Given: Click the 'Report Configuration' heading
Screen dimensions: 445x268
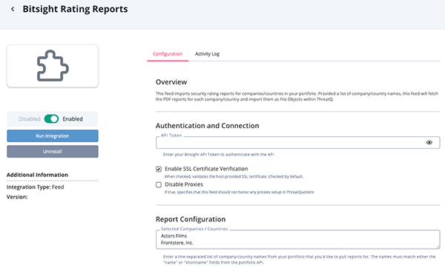Looking at the screenshot, I should (x=191, y=219).
